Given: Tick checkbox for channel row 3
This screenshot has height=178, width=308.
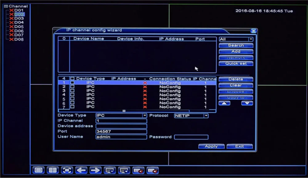Looking at the screenshot, I should click(72, 91).
